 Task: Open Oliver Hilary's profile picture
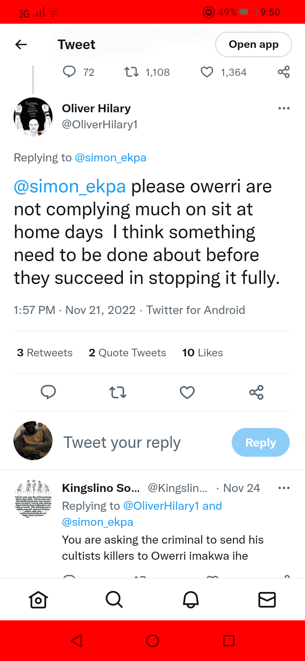(x=33, y=117)
